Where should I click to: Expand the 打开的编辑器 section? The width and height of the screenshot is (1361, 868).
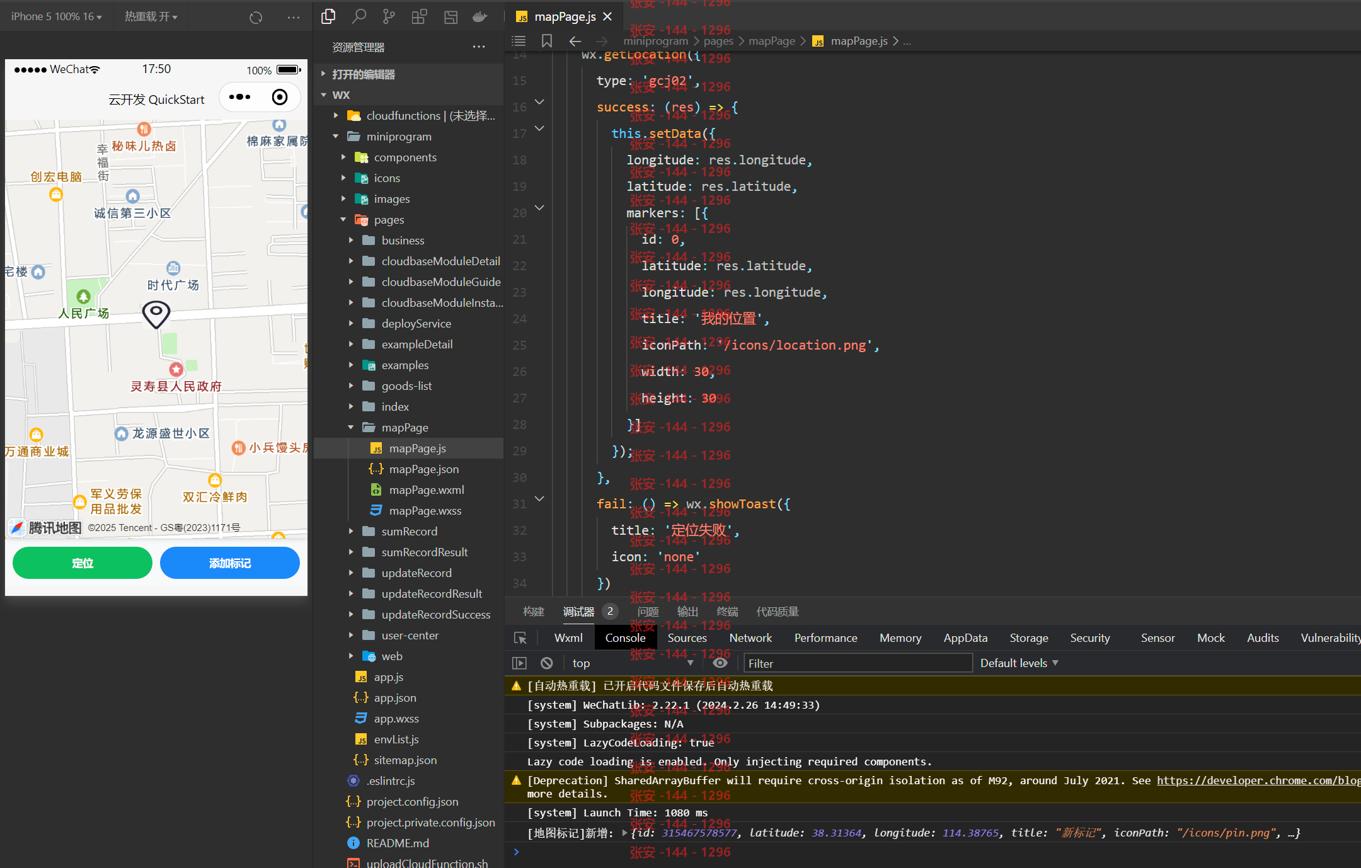click(x=408, y=74)
